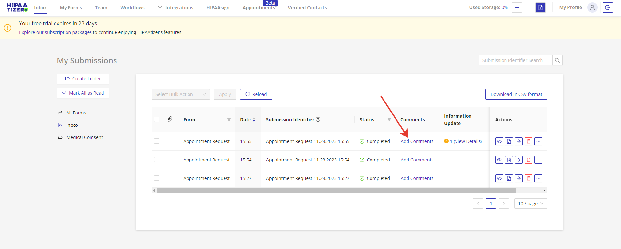Image resolution: width=621 pixels, height=249 pixels.
Task: Expand the Integrations menu
Action: (x=176, y=8)
